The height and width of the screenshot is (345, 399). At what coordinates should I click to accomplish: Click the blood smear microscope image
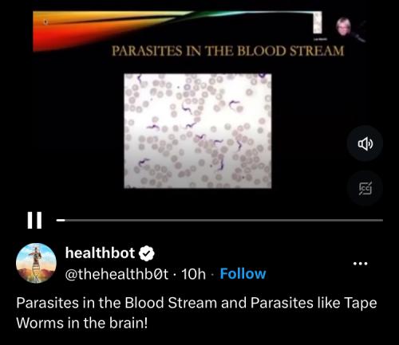click(198, 131)
